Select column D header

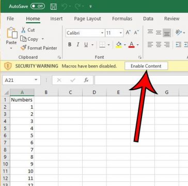click(95, 92)
